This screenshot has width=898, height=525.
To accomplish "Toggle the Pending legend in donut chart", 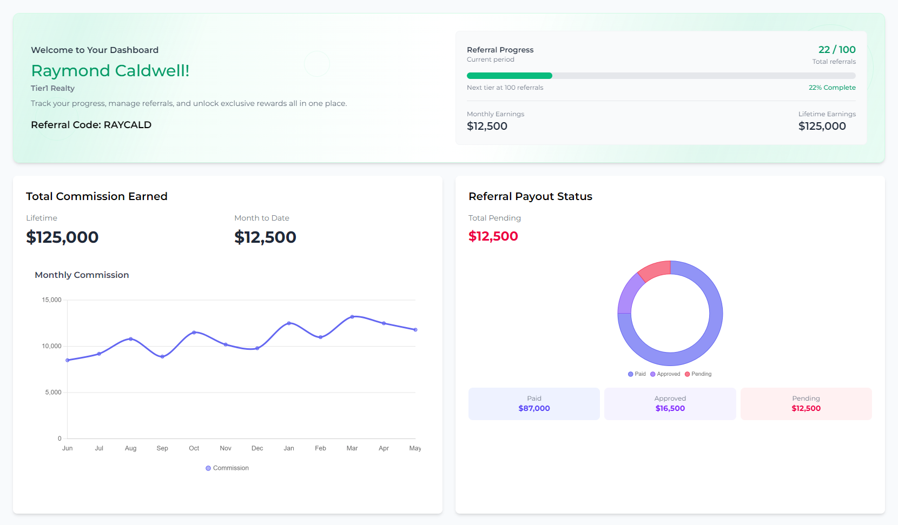I will click(698, 374).
